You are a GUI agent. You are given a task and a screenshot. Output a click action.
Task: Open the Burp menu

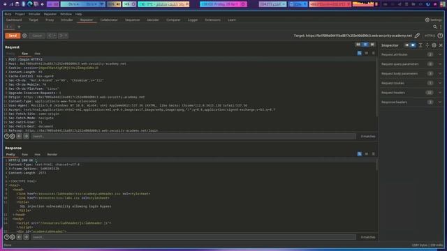click(x=8, y=14)
